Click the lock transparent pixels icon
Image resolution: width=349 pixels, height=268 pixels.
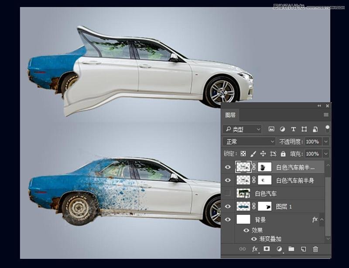click(243, 154)
